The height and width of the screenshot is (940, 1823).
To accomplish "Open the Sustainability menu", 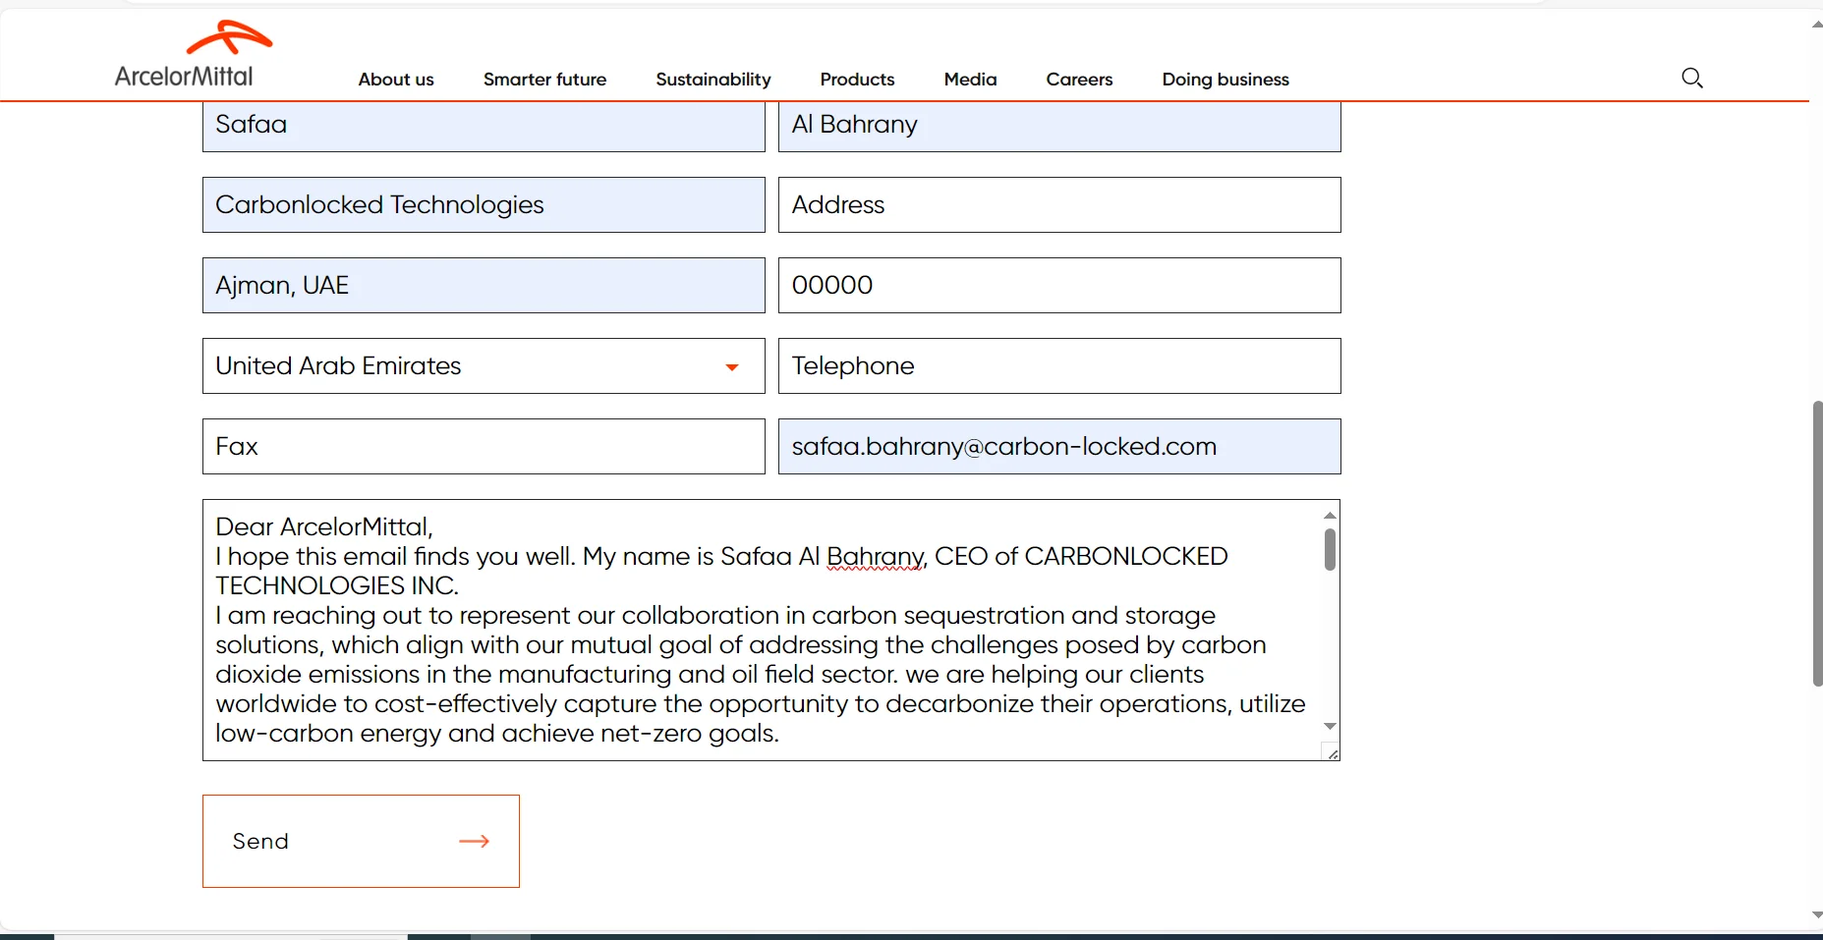I will point(713,80).
